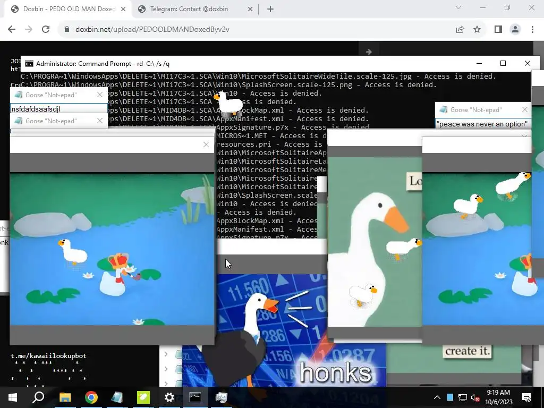This screenshot has width=544, height=408.
Task: Switch to the Doxbin browser tab
Action: pyautogui.click(x=69, y=9)
